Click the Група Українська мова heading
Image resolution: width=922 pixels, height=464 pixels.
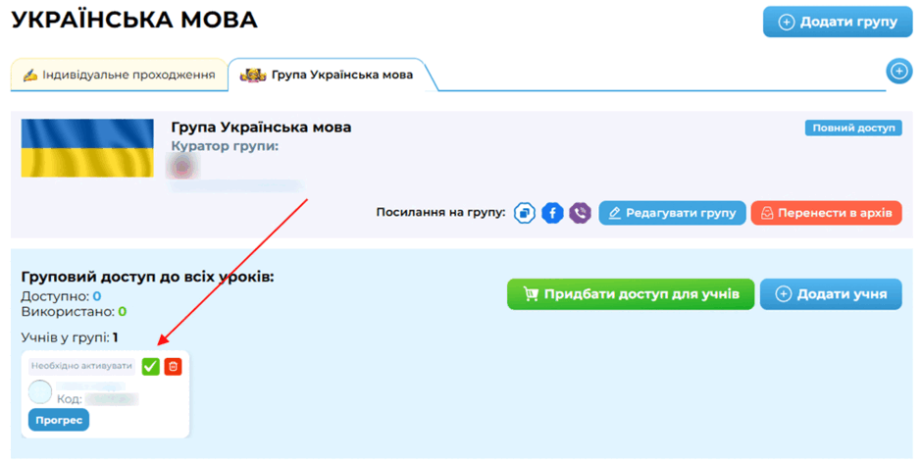click(x=261, y=127)
